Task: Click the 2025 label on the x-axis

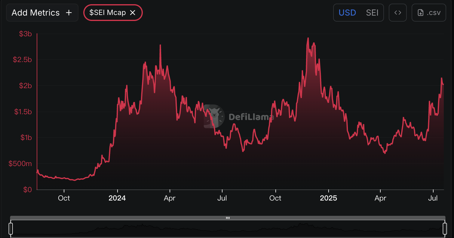Action: (328, 198)
